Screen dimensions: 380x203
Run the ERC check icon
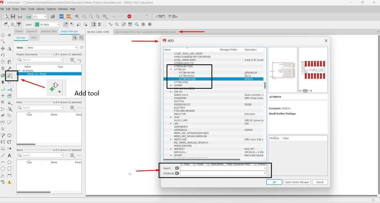(3, 182)
